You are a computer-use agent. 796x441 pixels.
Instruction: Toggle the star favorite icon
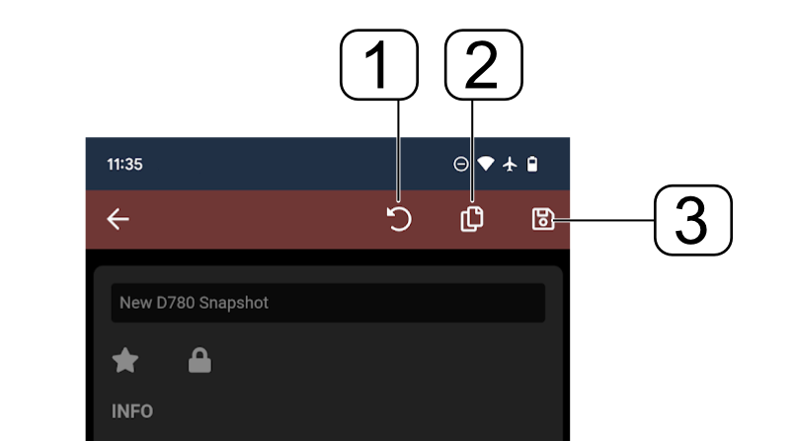point(124,360)
